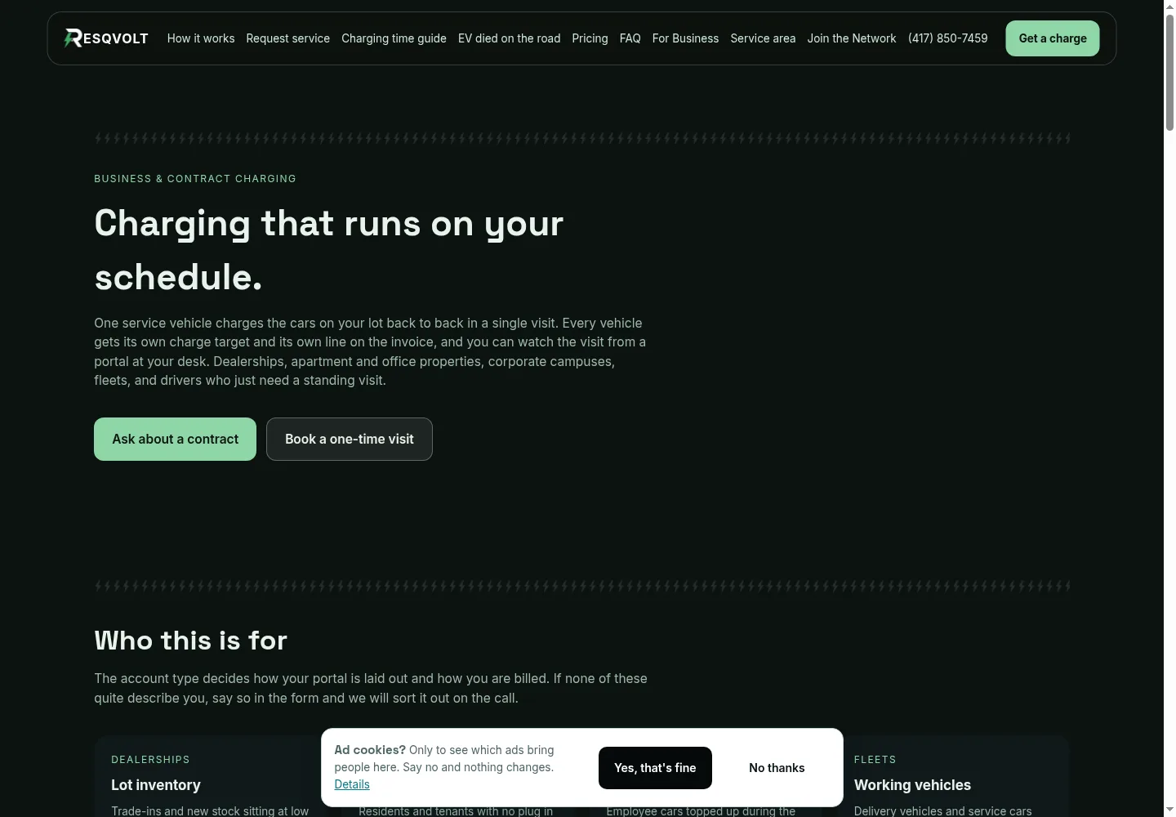Click Ask about a contract button
The width and height of the screenshot is (1176, 817).
click(175, 439)
